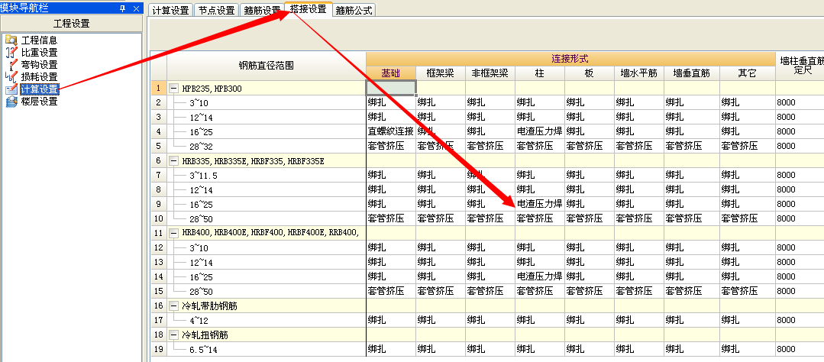
Task: Select row number 19 header
Action: click(x=159, y=349)
